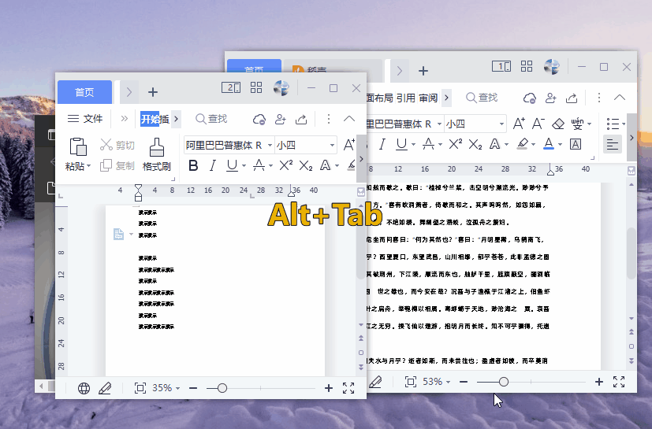Expand the 35% zoom level dropdown
This screenshot has height=429, width=652.
pos(178,389)
